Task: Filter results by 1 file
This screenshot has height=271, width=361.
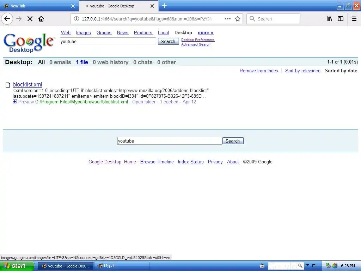Action: click(82, 62)
